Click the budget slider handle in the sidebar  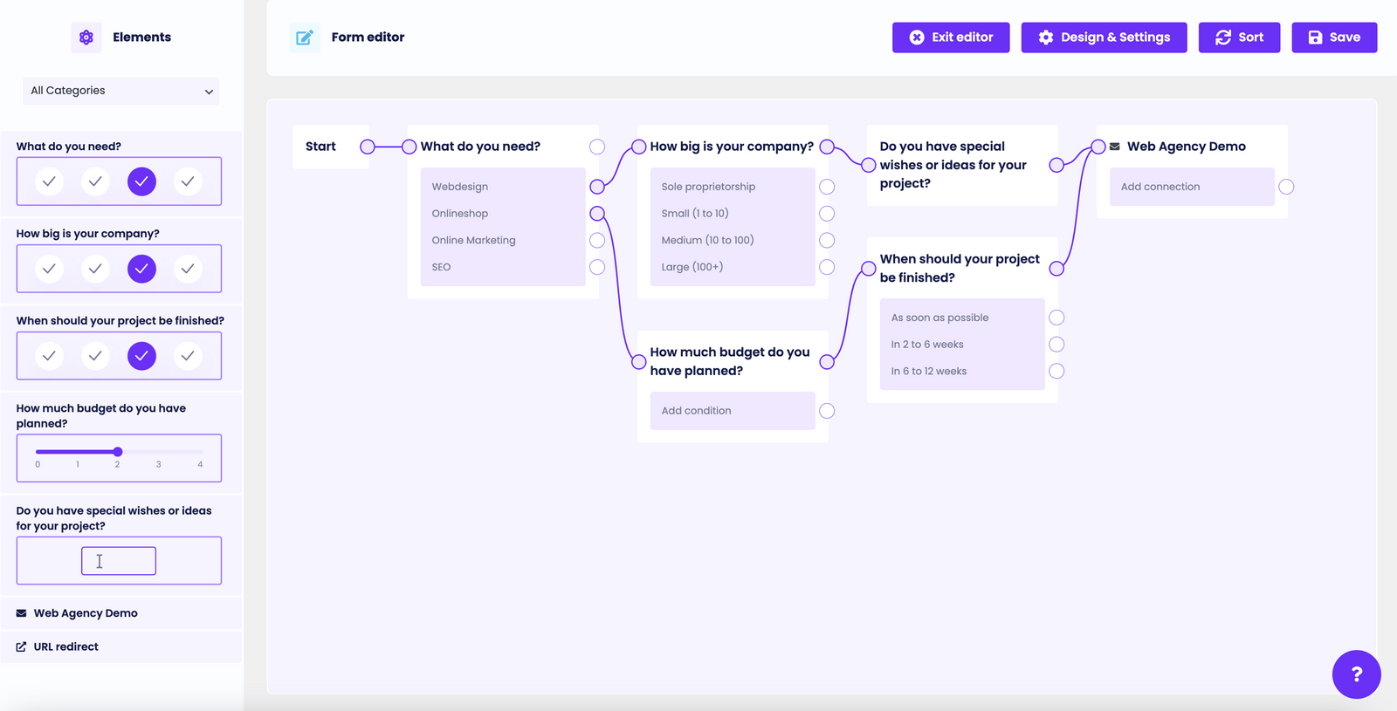coord(118,452)
